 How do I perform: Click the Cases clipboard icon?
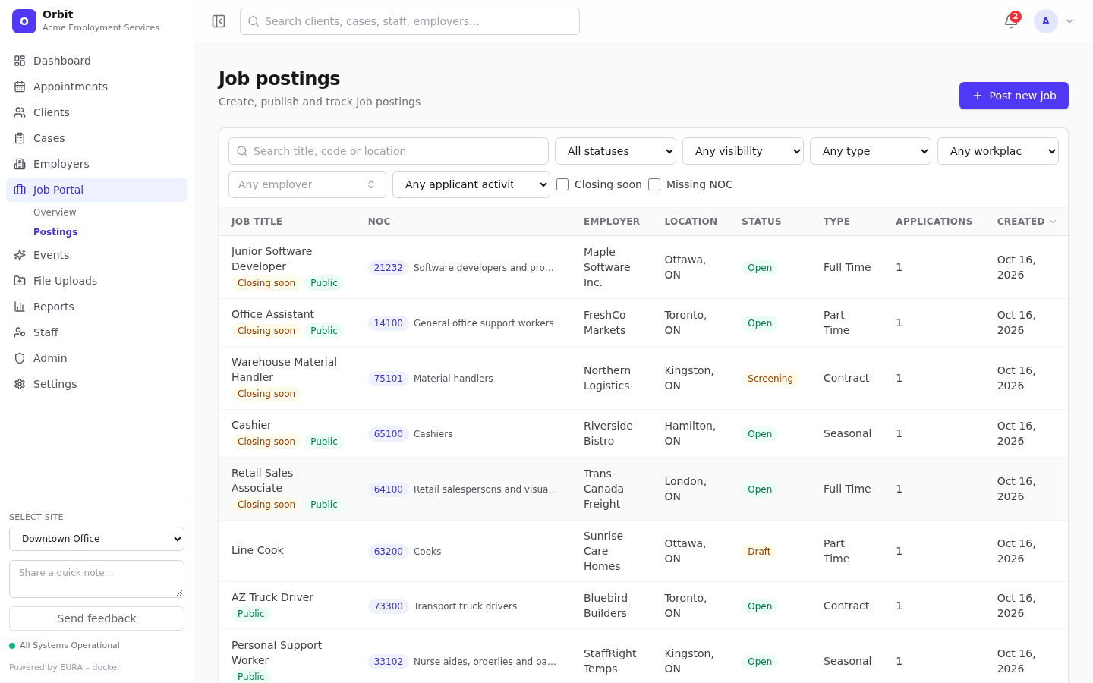point(20,138)
